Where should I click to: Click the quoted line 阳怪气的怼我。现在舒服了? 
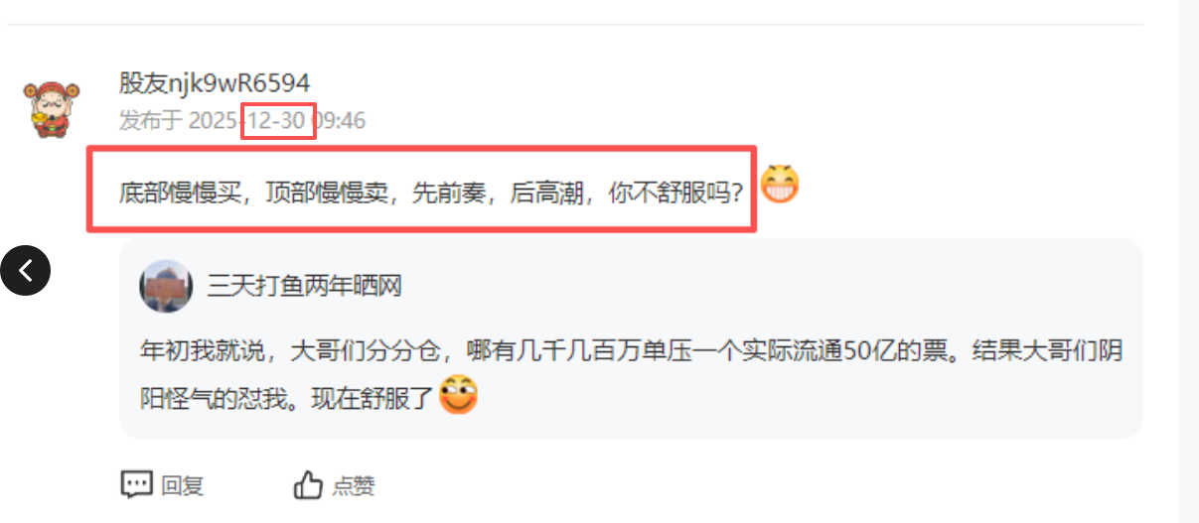tap(287, 400)
